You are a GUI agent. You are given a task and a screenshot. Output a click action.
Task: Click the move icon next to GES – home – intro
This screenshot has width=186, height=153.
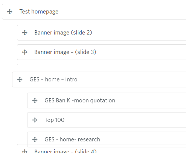(x=20, y=79)
